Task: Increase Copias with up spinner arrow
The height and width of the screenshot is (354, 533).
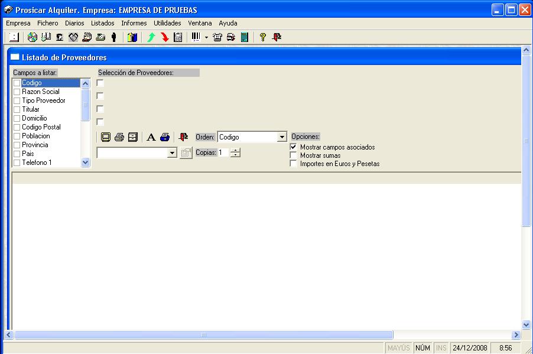Action: click(x=235, y=150)
